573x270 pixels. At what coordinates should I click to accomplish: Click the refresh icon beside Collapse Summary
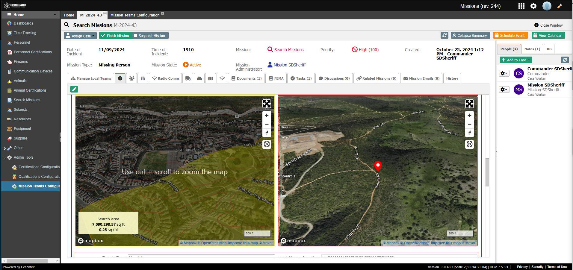pos(445,35)
